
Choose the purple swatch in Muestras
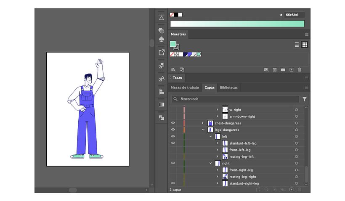tap(190, 54)
